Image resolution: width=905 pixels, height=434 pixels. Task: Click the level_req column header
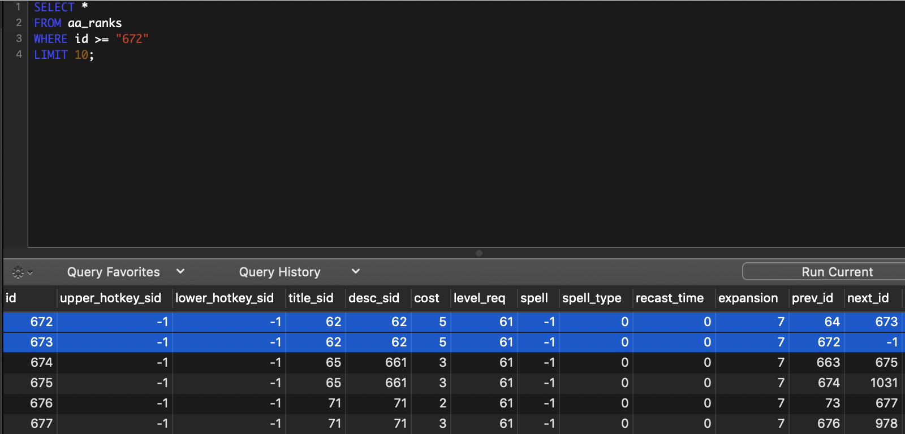[479, 298]
